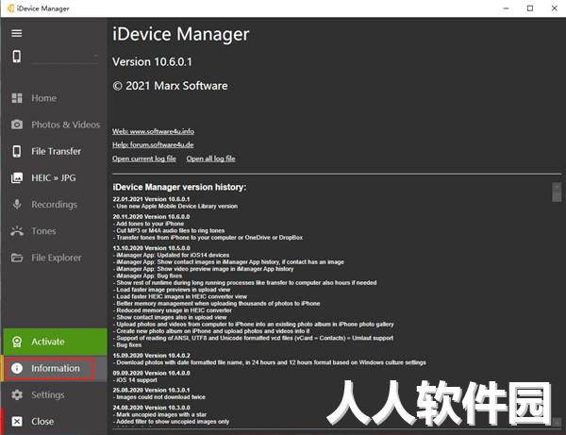Click Open all log file link
The width and height of the screenshot is (566, 435).
click(x=210, y=159)
